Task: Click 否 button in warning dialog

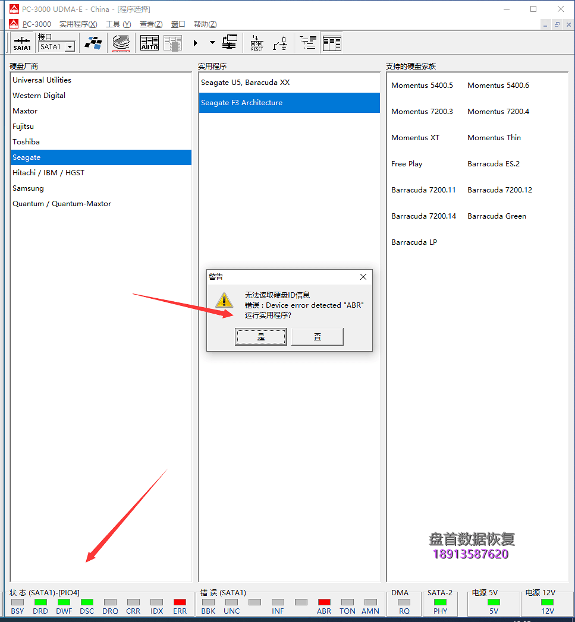Action: pyautogui.click(x=318, y=337)
